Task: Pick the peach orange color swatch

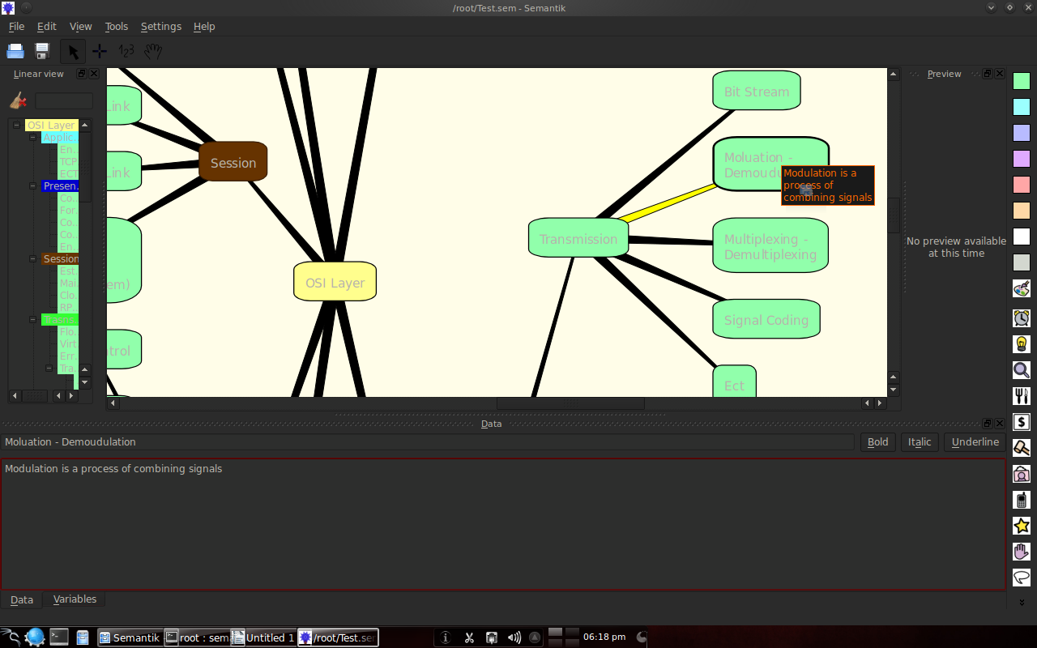Action: (1022, 211)
